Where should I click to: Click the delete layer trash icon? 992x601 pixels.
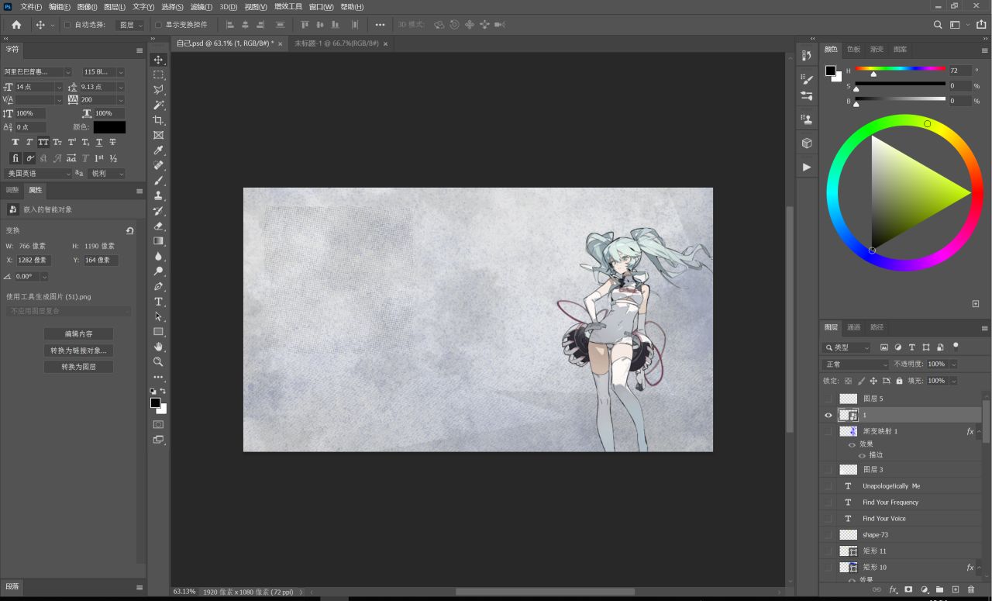click(x=970, y=590)
